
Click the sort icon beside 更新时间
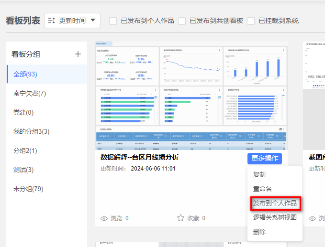[52, 21]
